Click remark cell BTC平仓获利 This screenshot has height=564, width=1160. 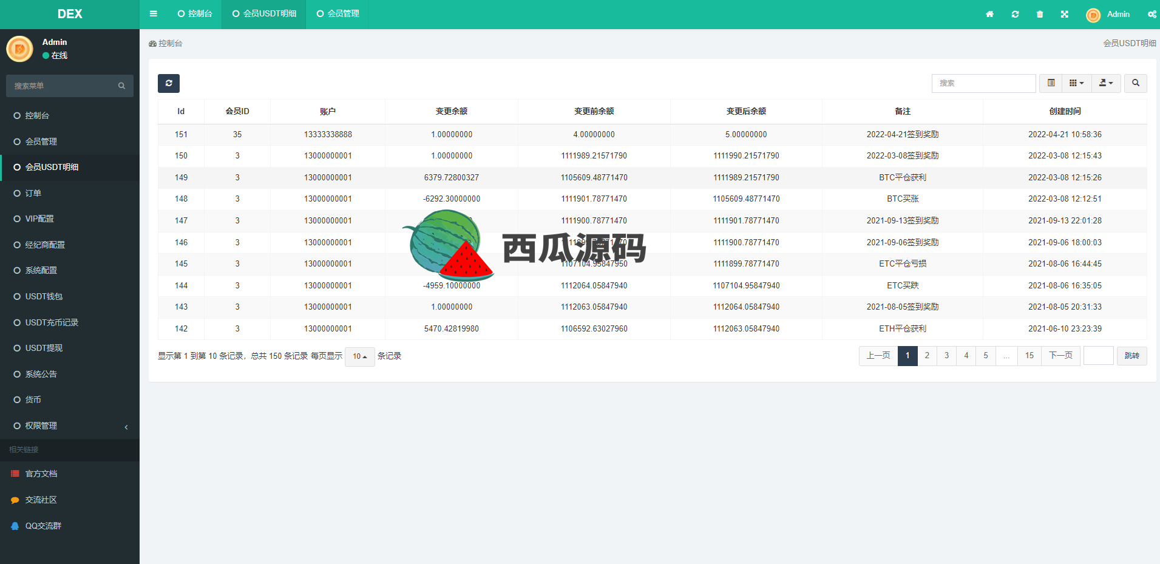point(903,177)
